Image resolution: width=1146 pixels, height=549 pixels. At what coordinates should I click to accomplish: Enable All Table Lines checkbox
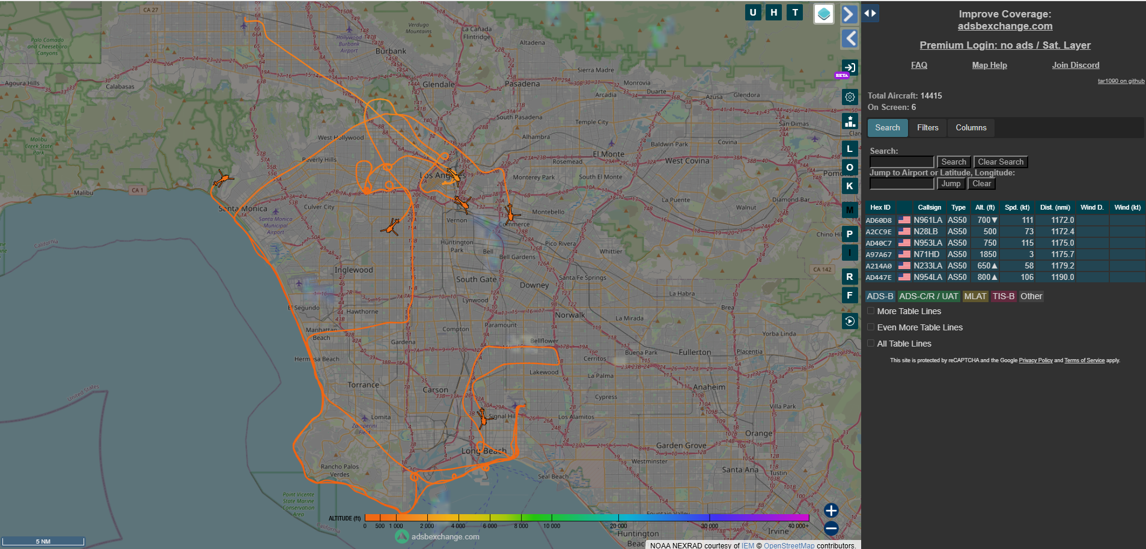pos(871,344)
